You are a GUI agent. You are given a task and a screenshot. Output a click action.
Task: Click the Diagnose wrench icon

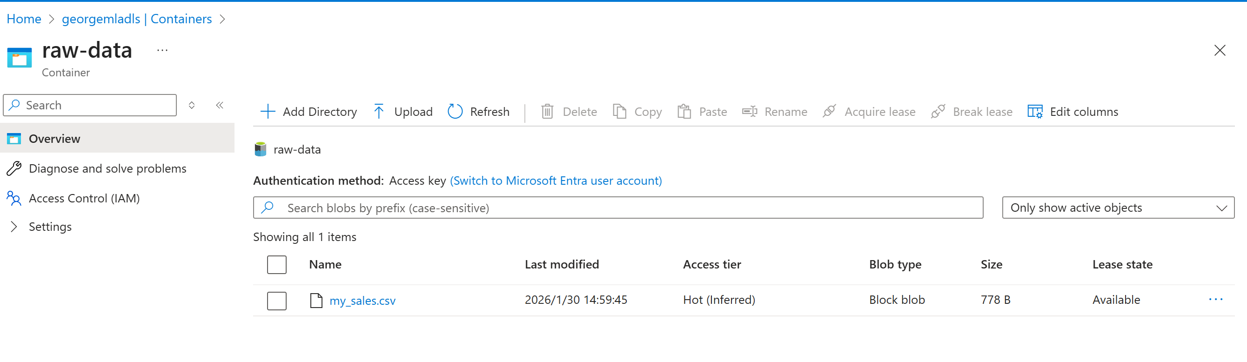point(14,168)
